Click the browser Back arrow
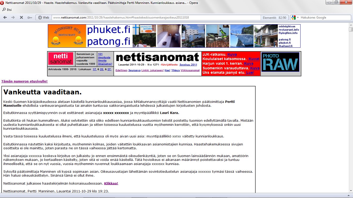This screenshot has width=353, height=198. (x=5, y=18)
